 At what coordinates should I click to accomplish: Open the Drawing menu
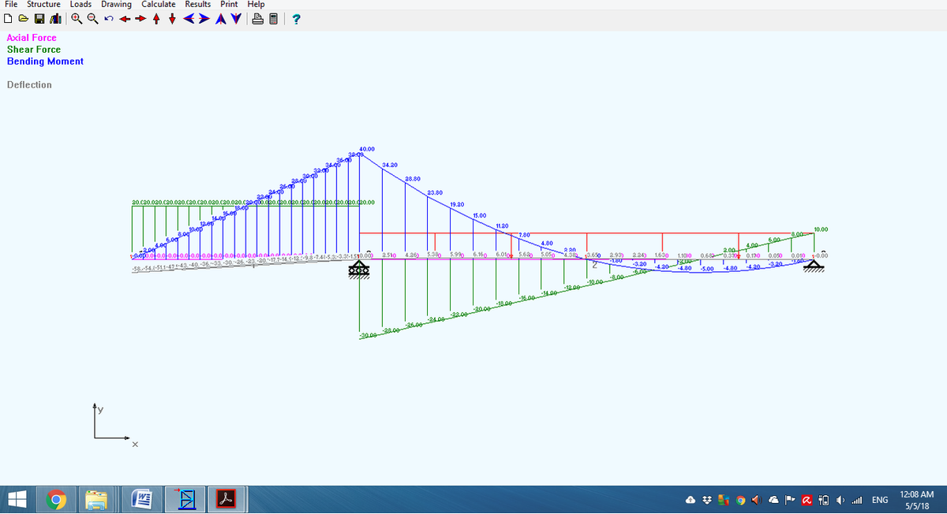(x=116, y=4)
